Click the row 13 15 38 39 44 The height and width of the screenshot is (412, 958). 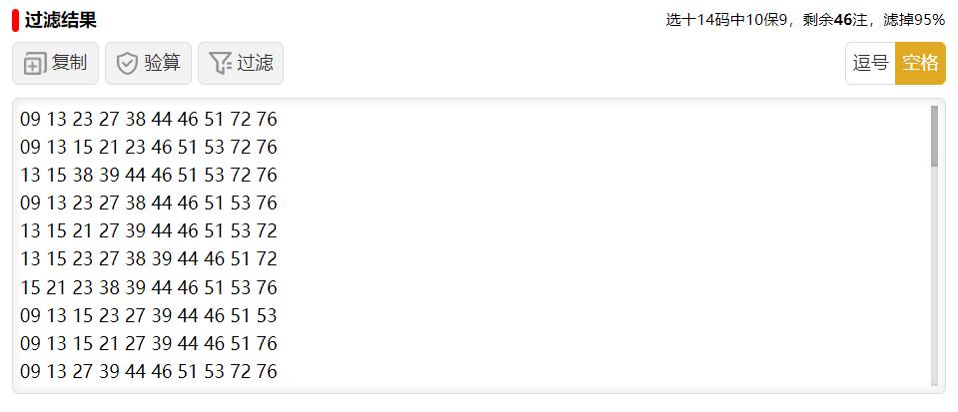click(149, 176)
